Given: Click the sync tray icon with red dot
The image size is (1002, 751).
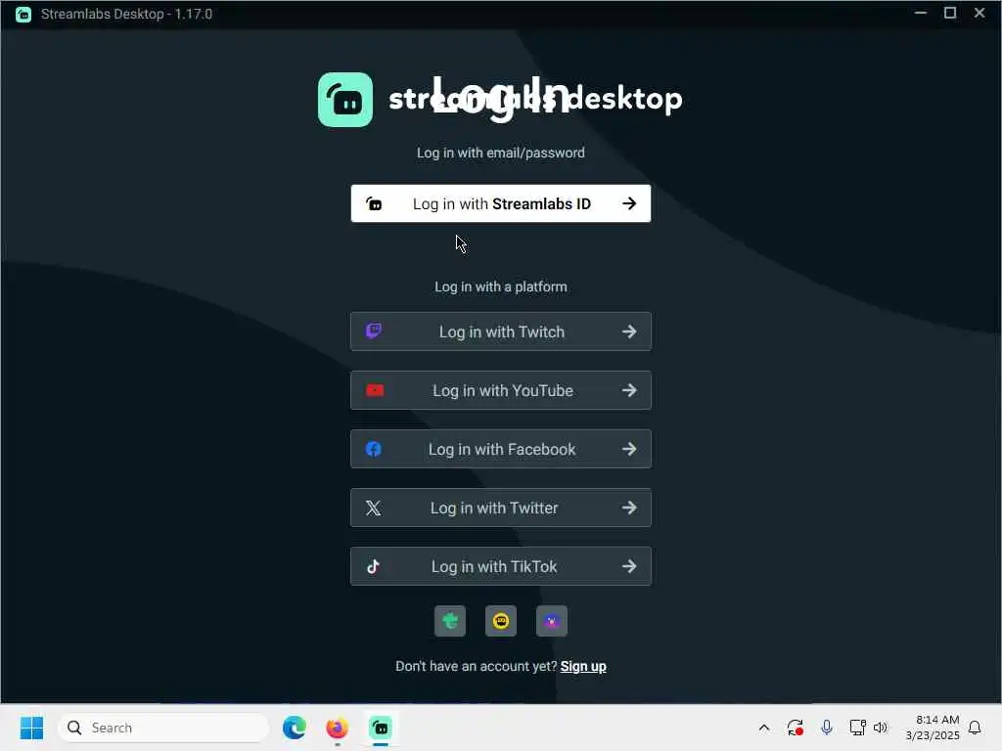Looking at the screenshot, I should coord(795,728).
